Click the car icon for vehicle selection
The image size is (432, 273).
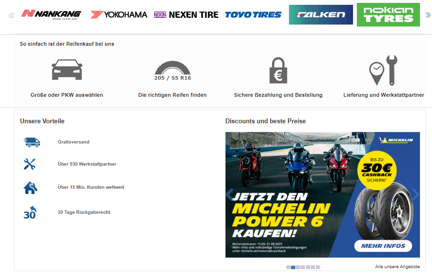click(67, 69)
